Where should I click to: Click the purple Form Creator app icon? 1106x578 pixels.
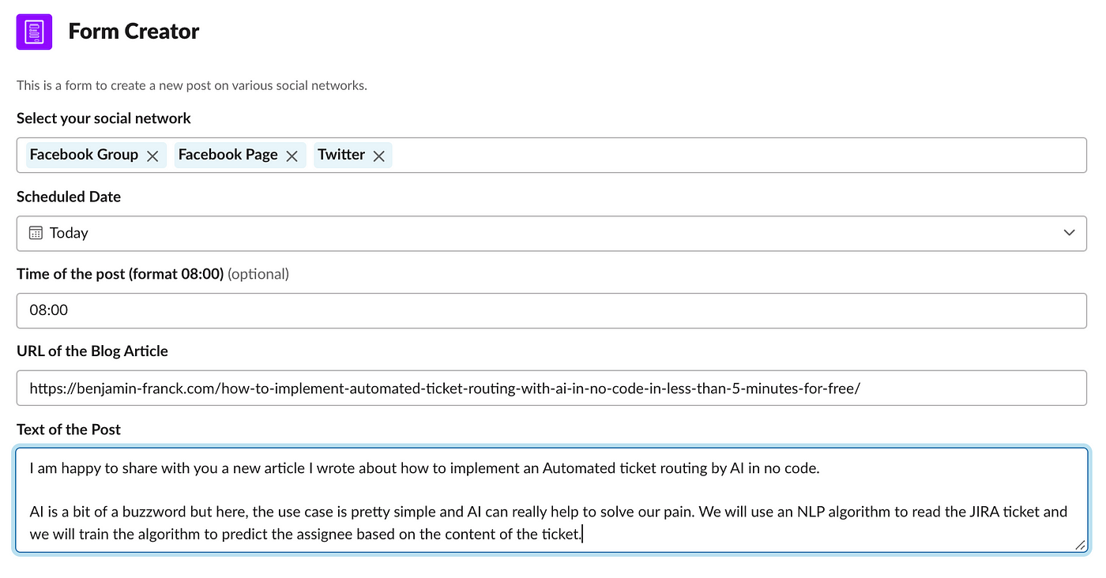coord(34,32)
